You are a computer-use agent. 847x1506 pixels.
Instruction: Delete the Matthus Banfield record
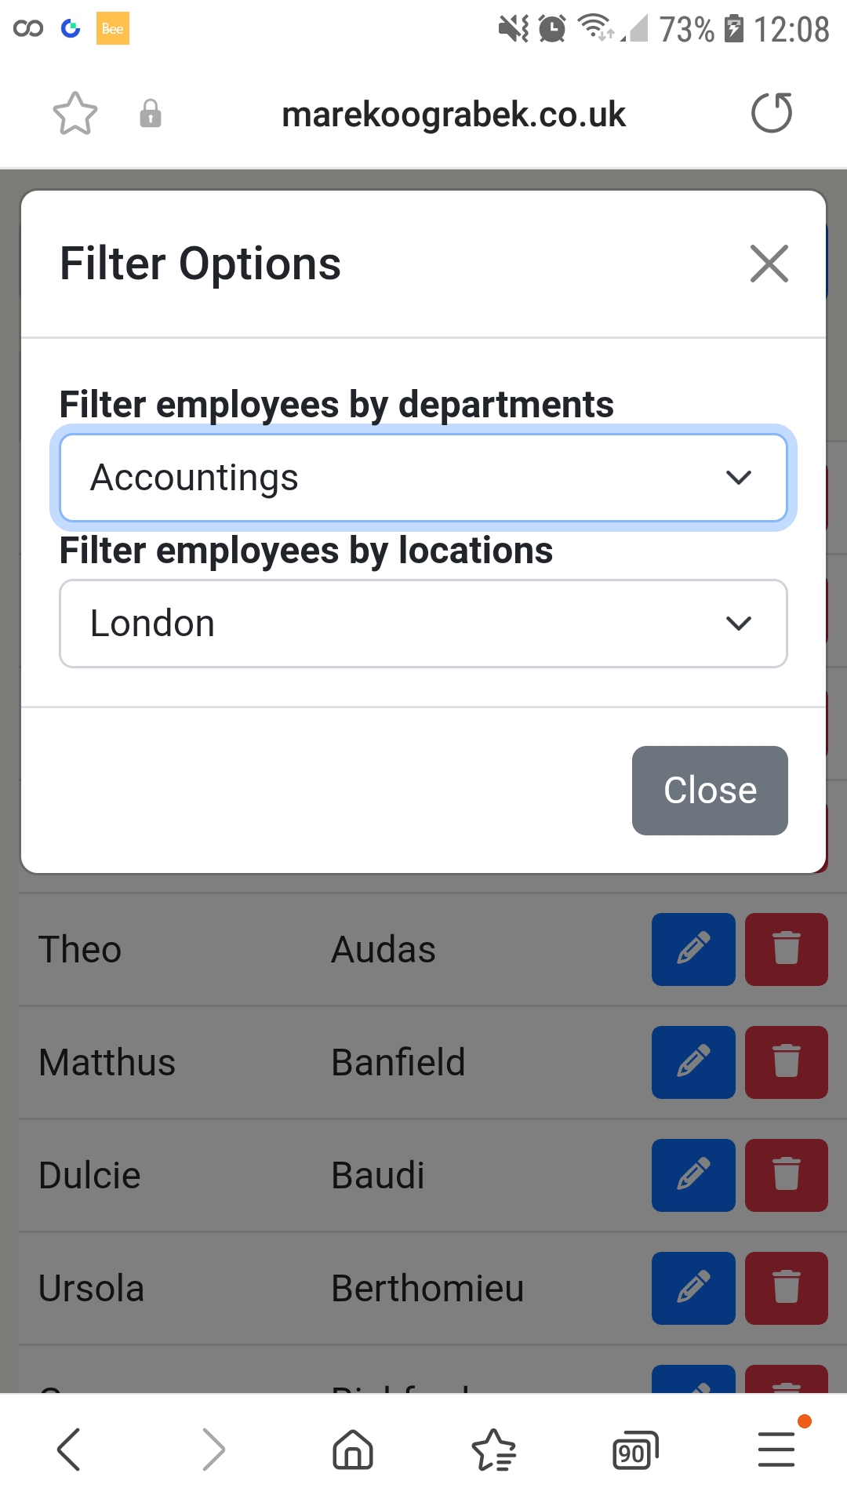(787, 1062)
